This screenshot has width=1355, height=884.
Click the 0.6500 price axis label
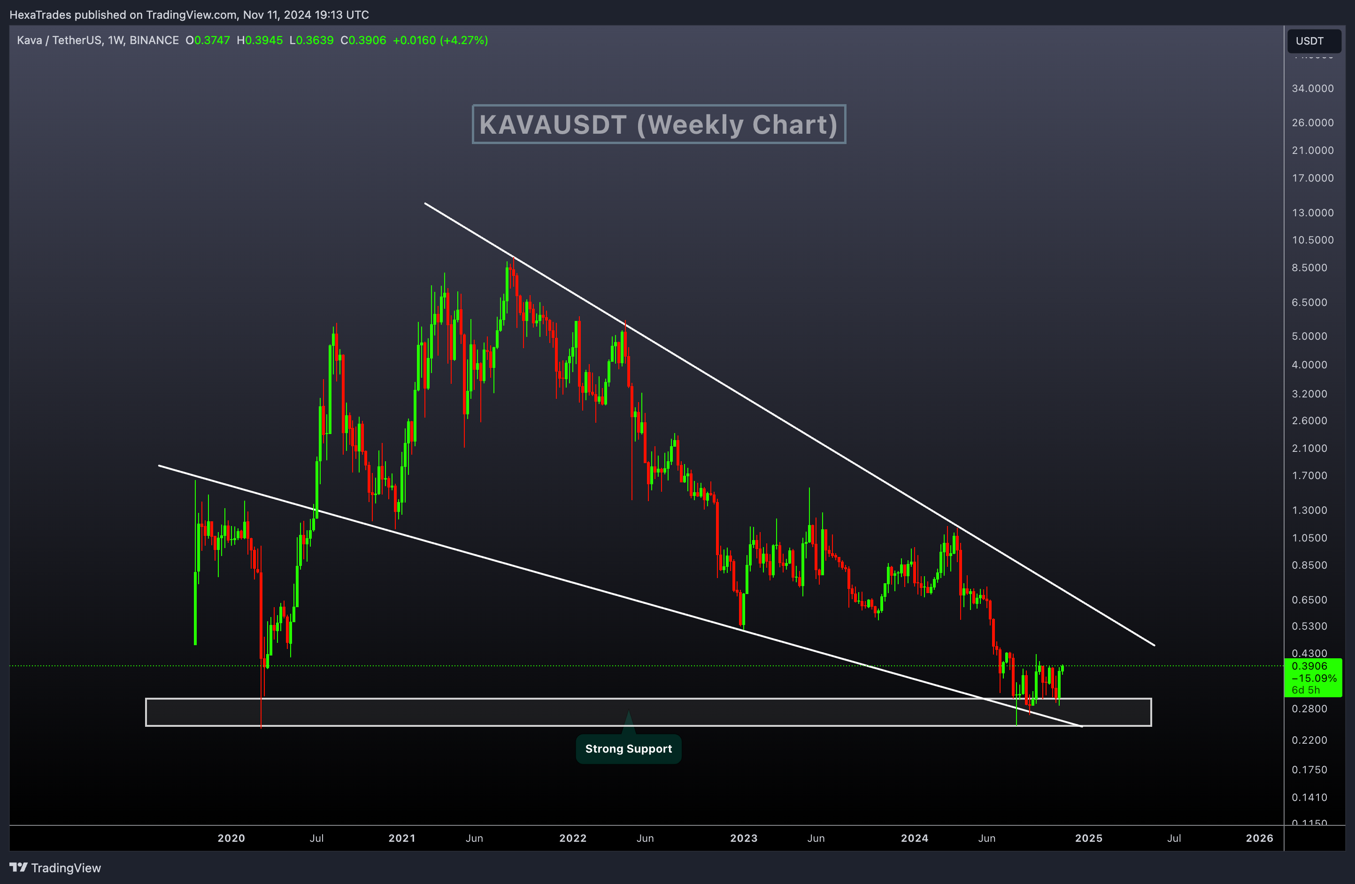pyautogui.click(x=1309, y=600)
